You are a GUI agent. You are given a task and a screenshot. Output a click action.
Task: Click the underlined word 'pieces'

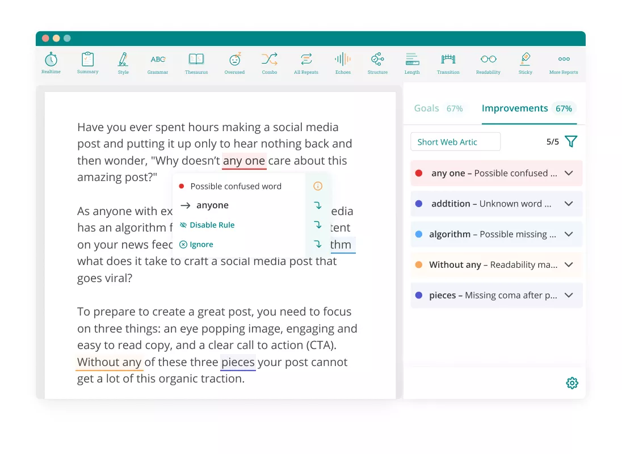coord(238,362)
